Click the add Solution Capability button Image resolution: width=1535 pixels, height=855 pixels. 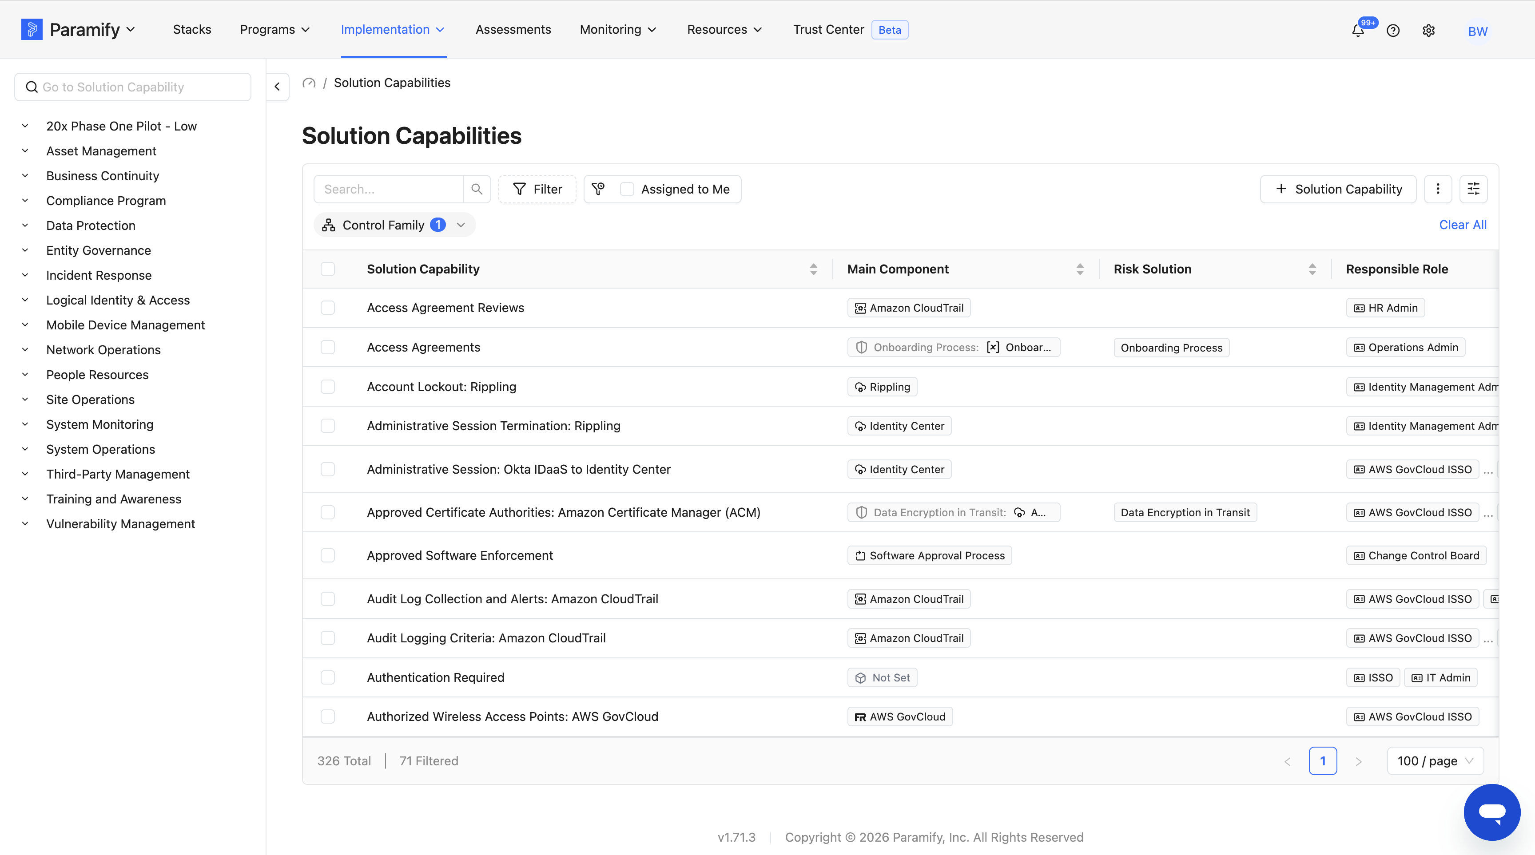(x=1338, y=190)
